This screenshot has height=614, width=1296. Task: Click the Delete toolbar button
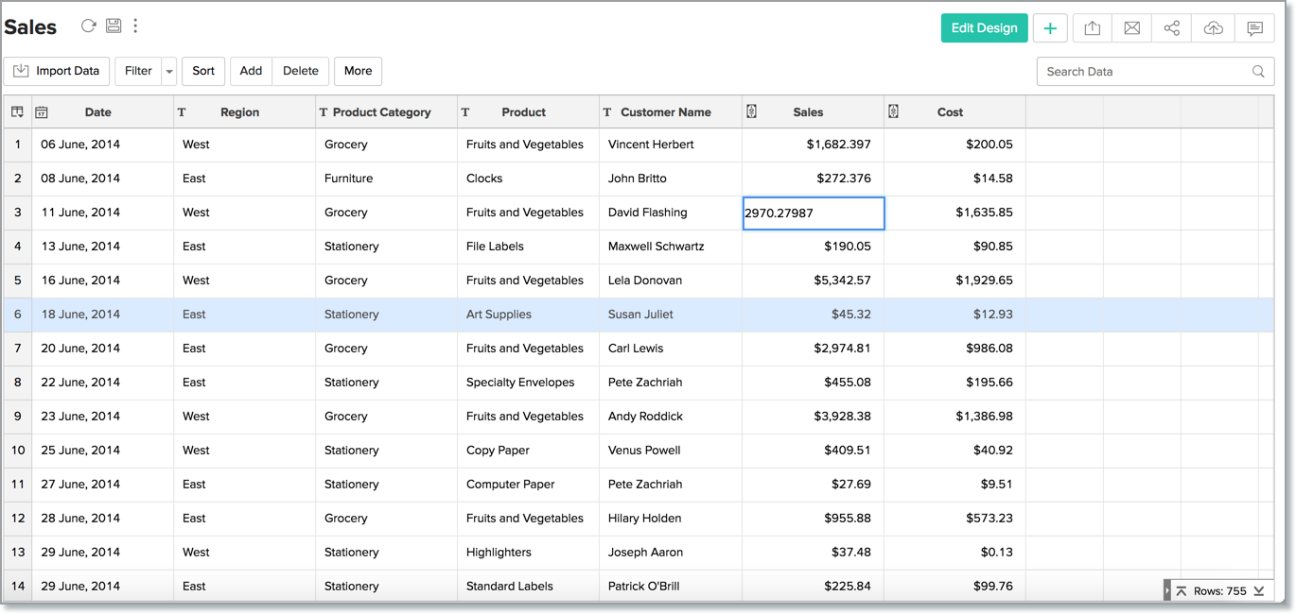click(x=301, y=71)
